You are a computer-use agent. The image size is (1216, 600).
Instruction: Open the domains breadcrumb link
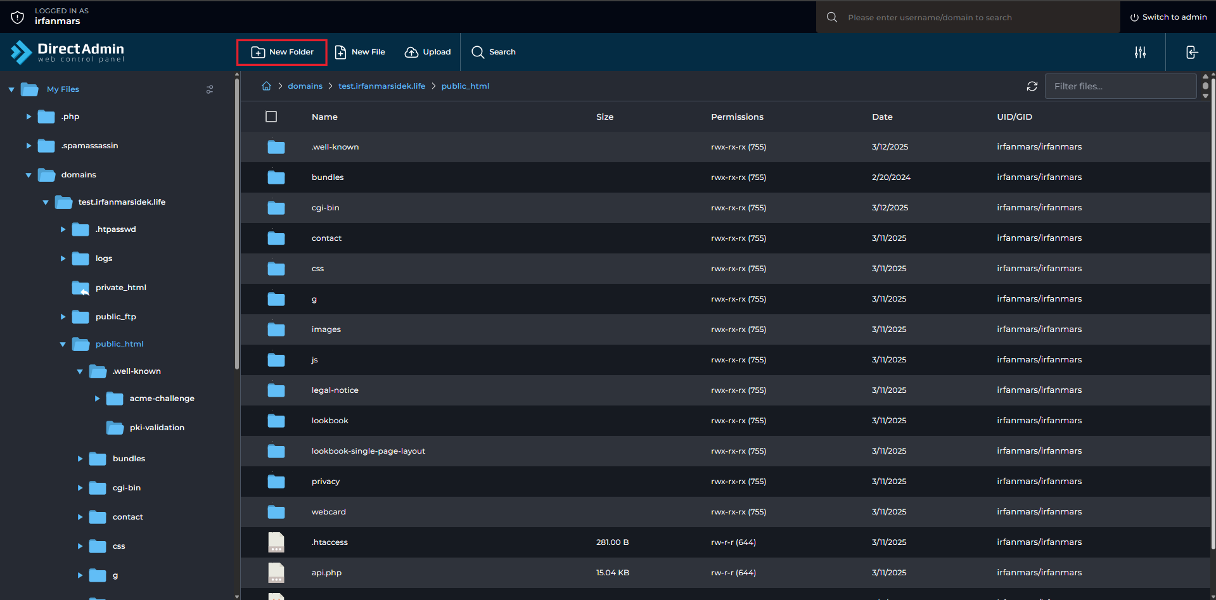pyautogui.click(x=305, y=86)
